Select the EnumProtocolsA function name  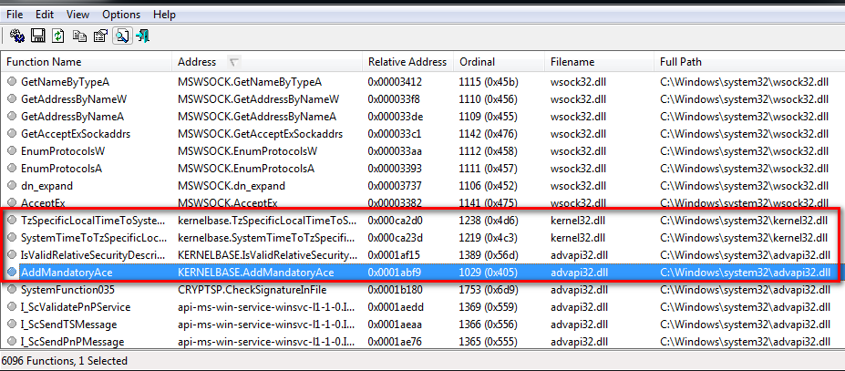(61, 169)
